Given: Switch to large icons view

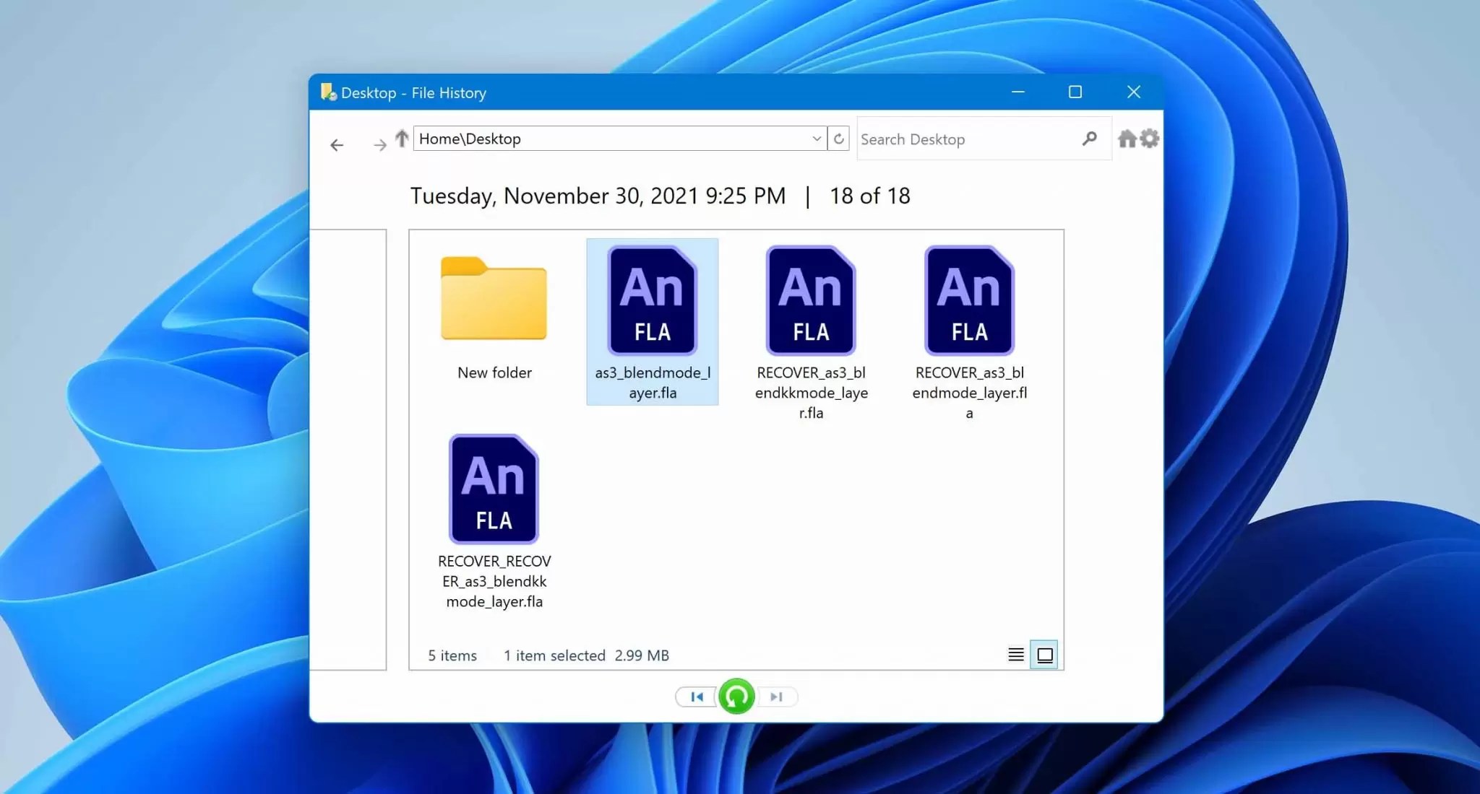Looking at the screenshot, I should (1044, 655).
